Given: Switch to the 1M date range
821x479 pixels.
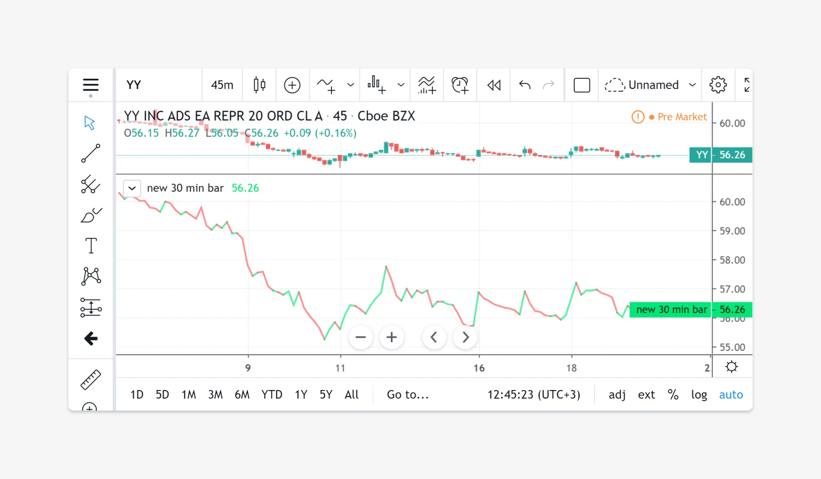Looking at the screenshot, I should tap(189, 394).
